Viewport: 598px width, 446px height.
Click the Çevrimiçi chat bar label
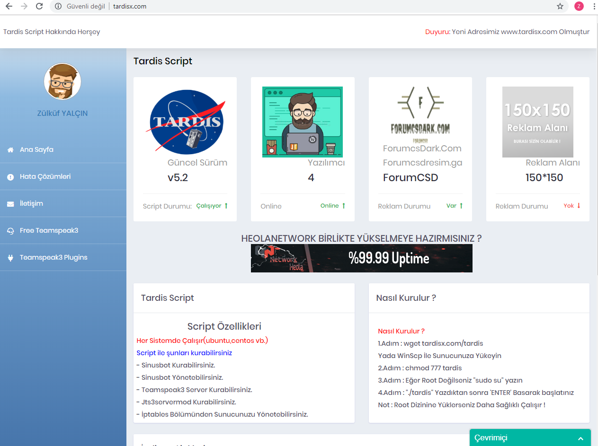pos(491,438)
